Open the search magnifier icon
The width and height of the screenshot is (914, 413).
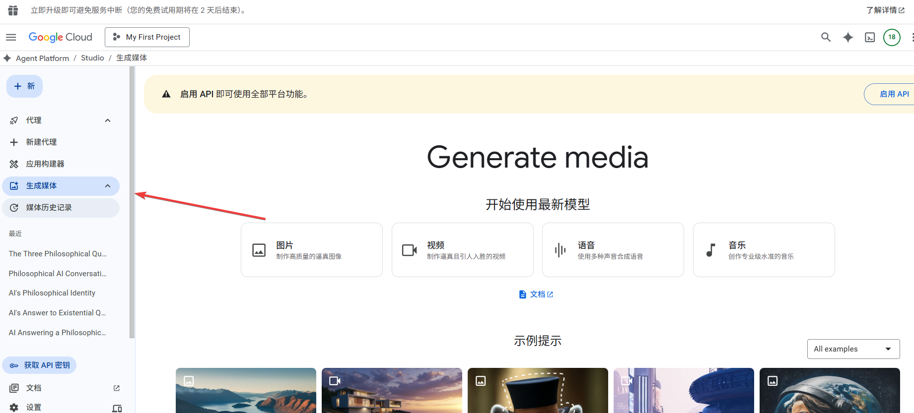click(x=826, y=37)
